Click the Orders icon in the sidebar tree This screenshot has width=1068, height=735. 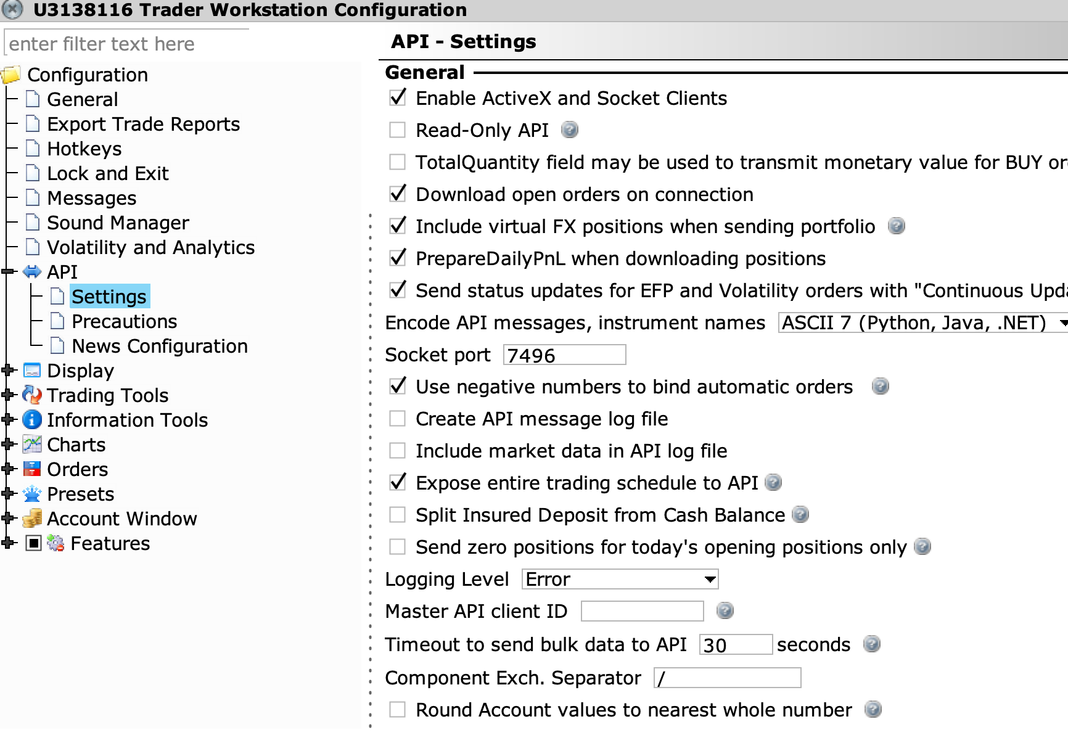31,469
